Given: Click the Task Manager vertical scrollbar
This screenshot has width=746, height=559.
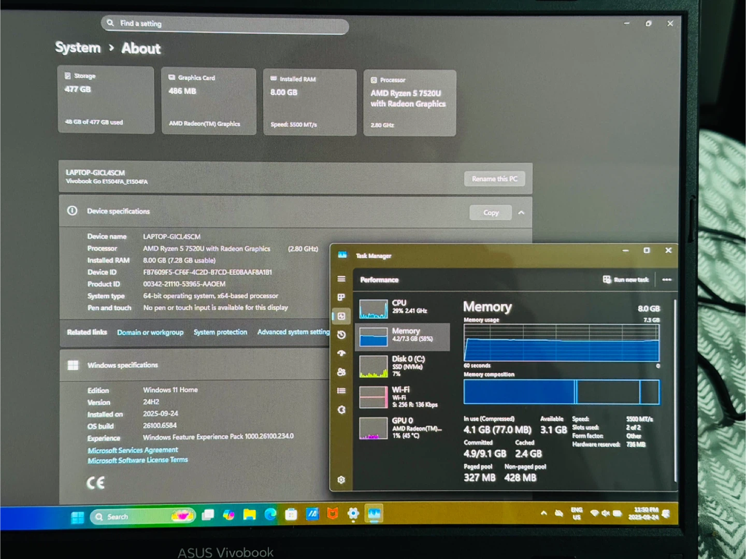Looking at the screenshot, I should coord(675,391).
